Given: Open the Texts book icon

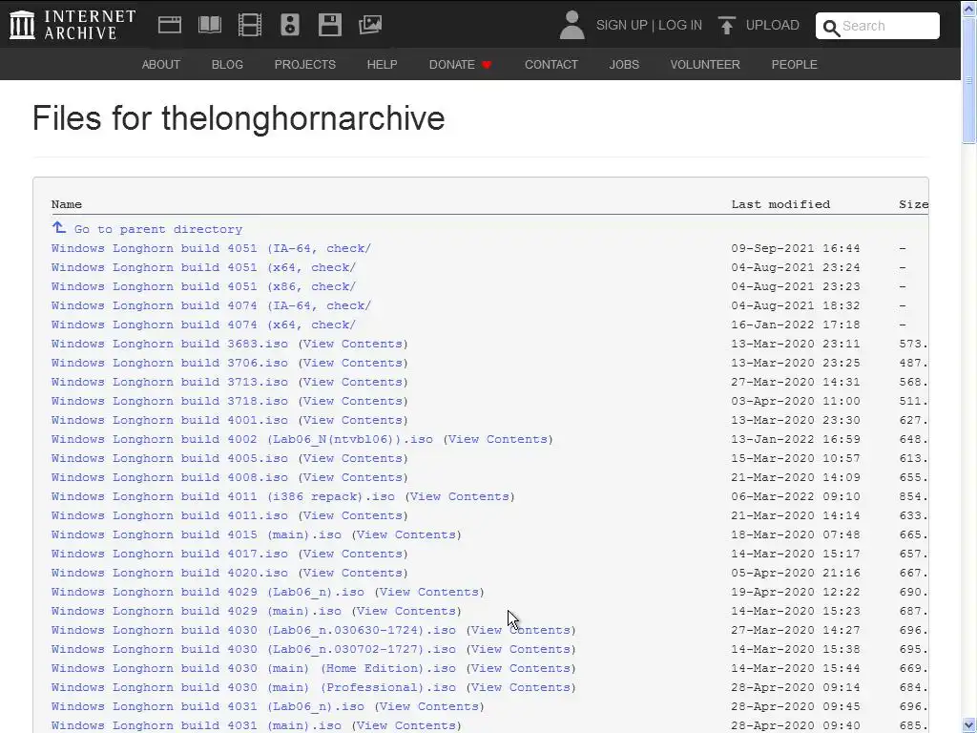Looking at the screenshot, I should pyautogui.click(x=209, y=25).
